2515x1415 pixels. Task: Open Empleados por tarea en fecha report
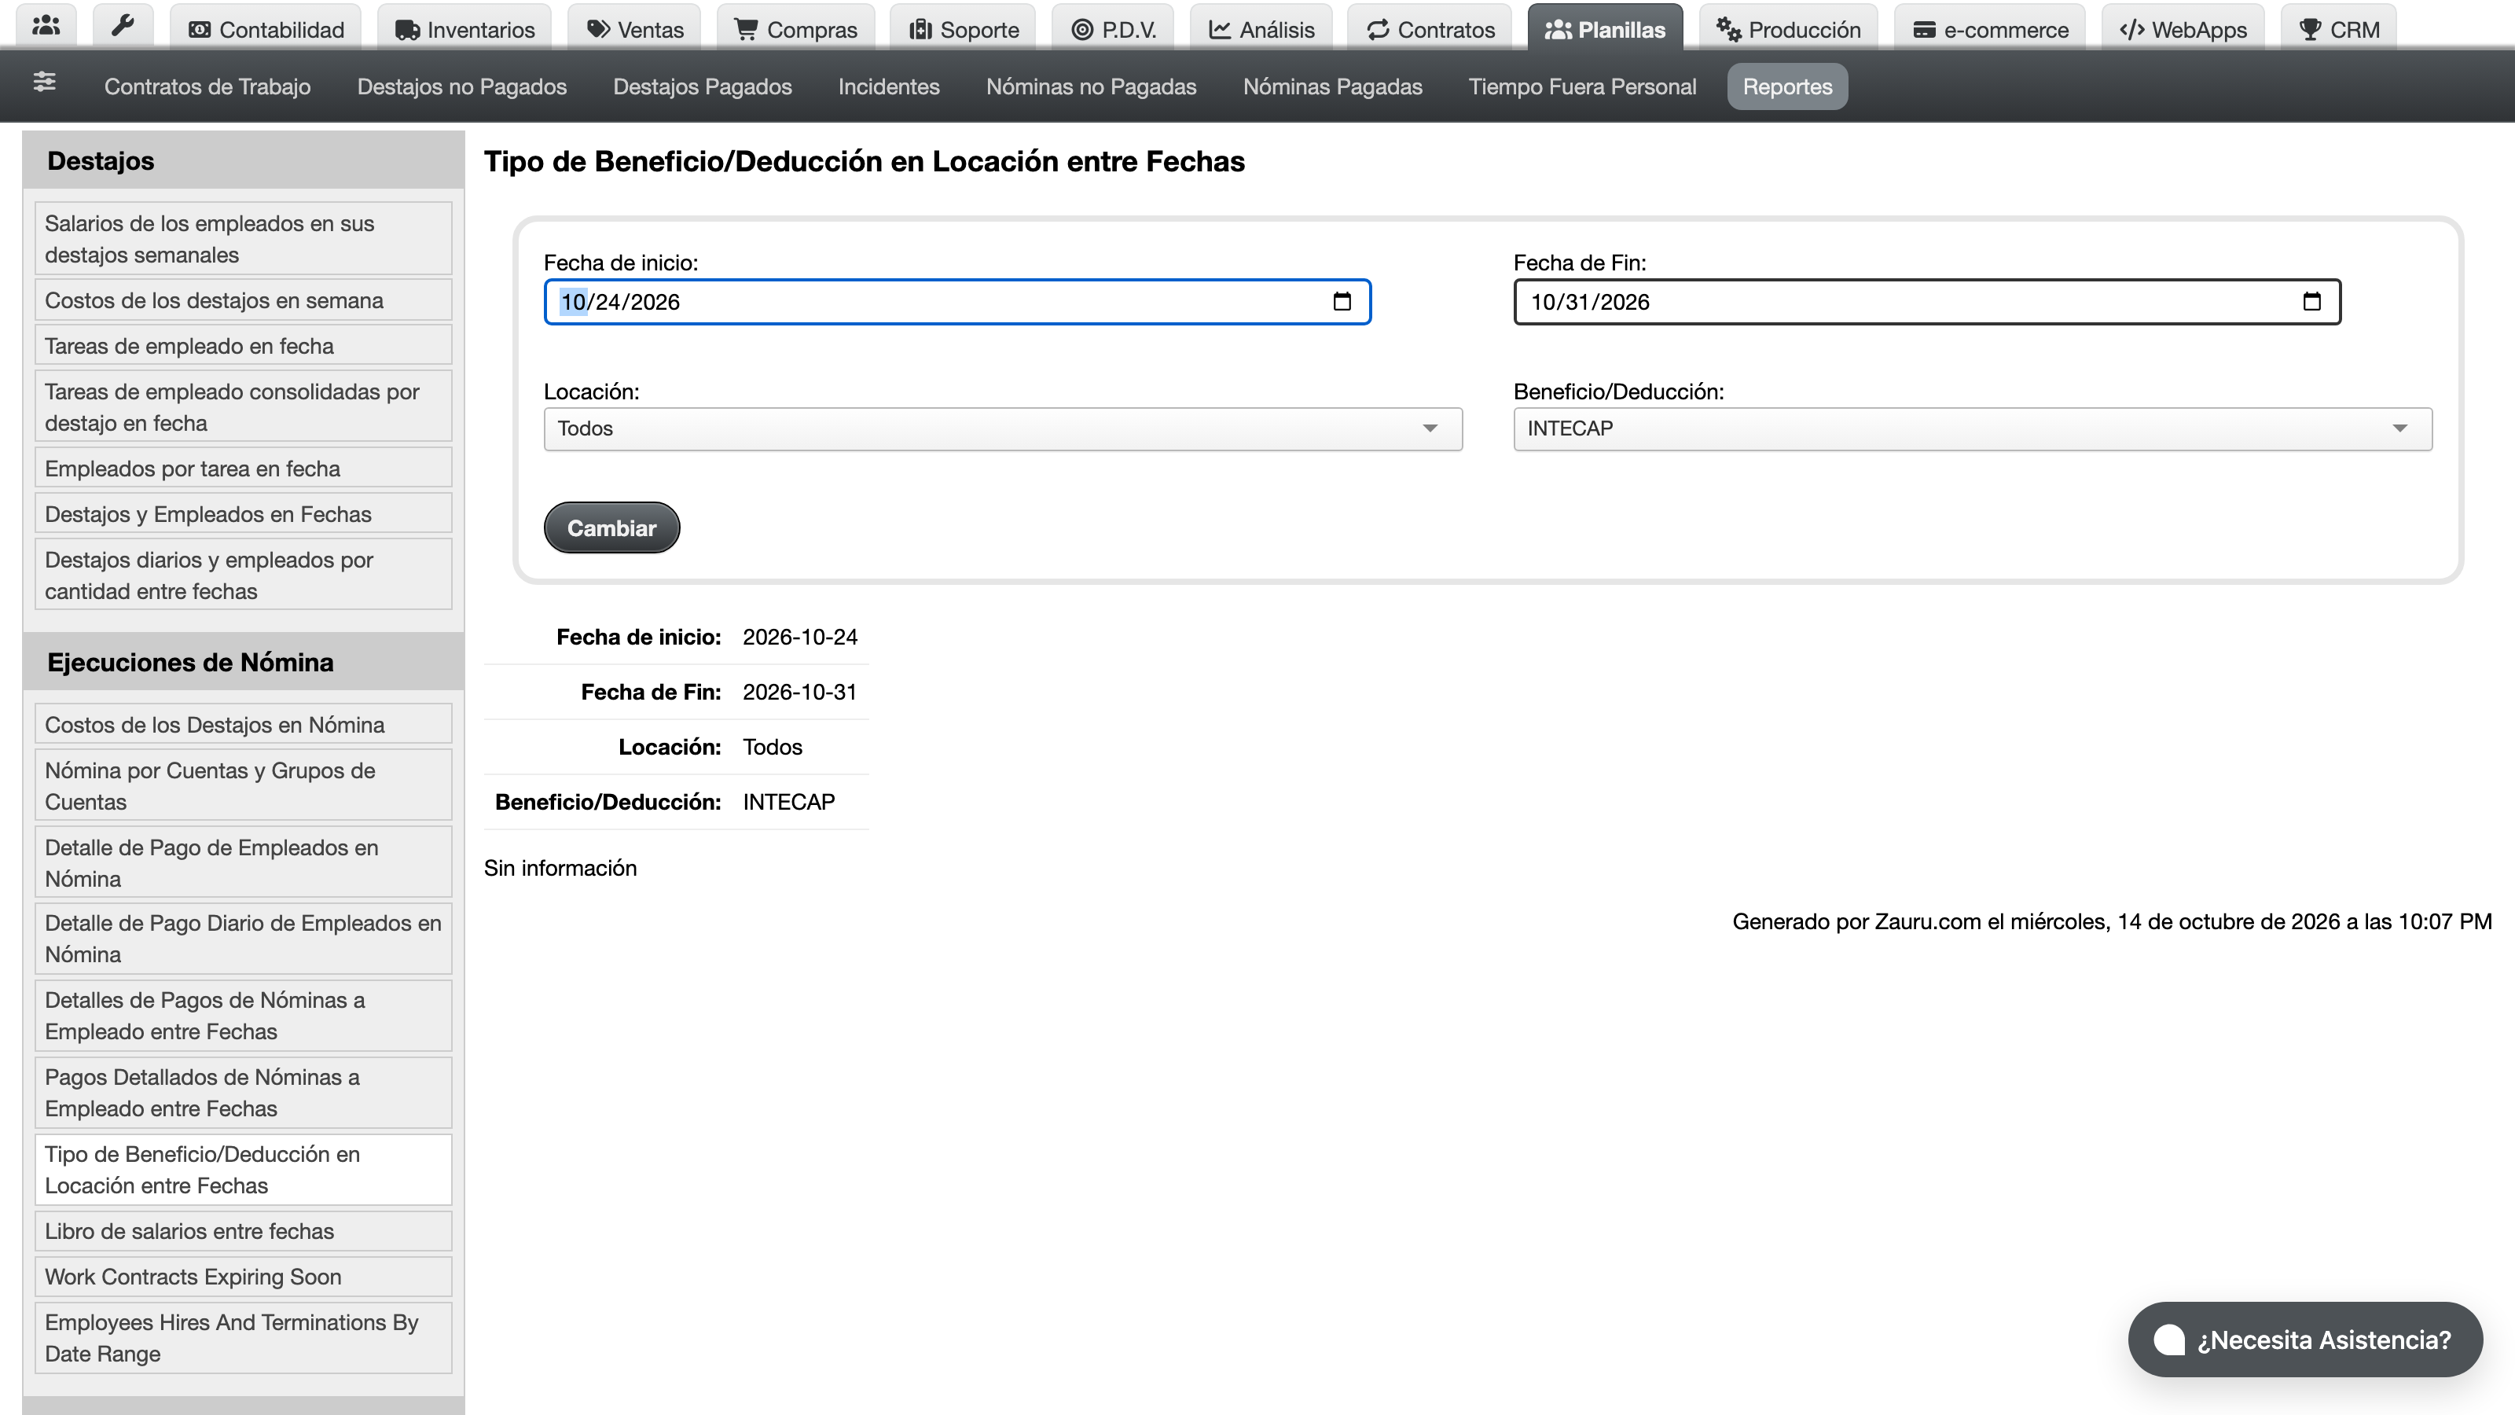pyautogui.click(x=243, y=469)
